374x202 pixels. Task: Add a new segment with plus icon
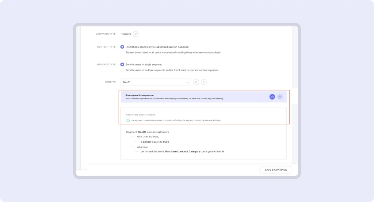pyautogui.click(x=204, y=82)
